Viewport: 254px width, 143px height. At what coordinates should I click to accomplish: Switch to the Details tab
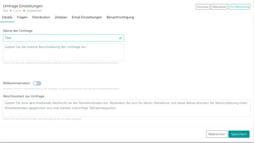click(x=7, y=17)
